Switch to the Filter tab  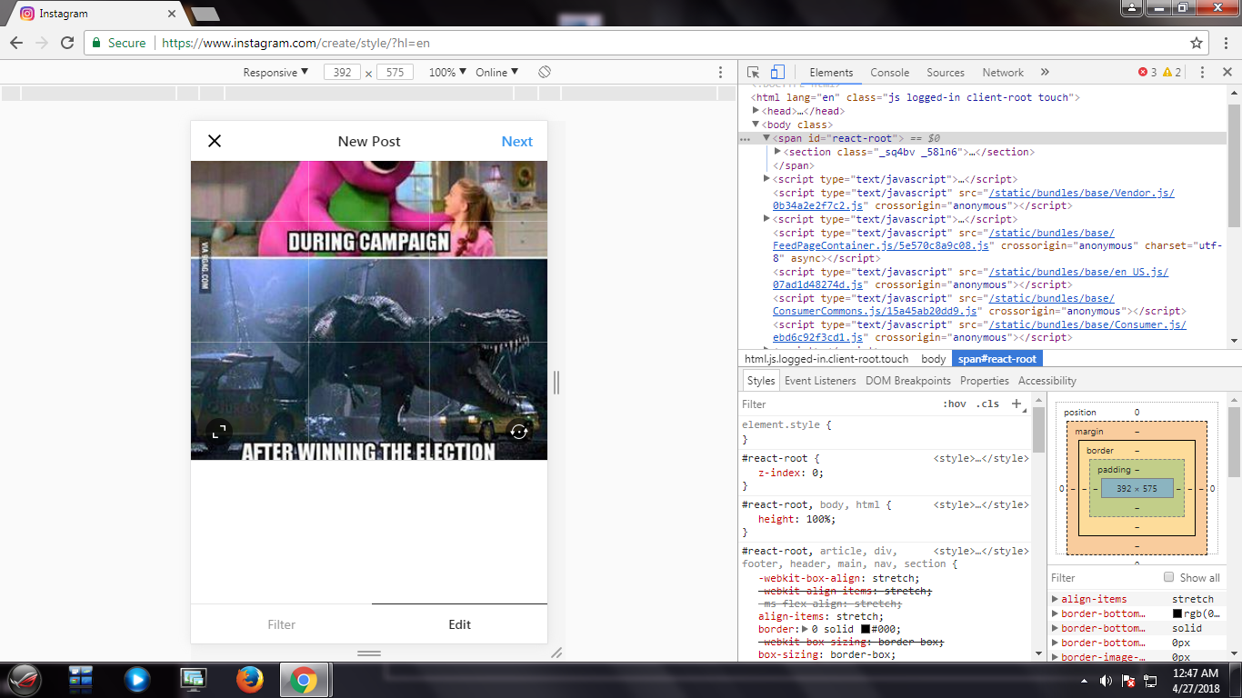pos(282,624)
